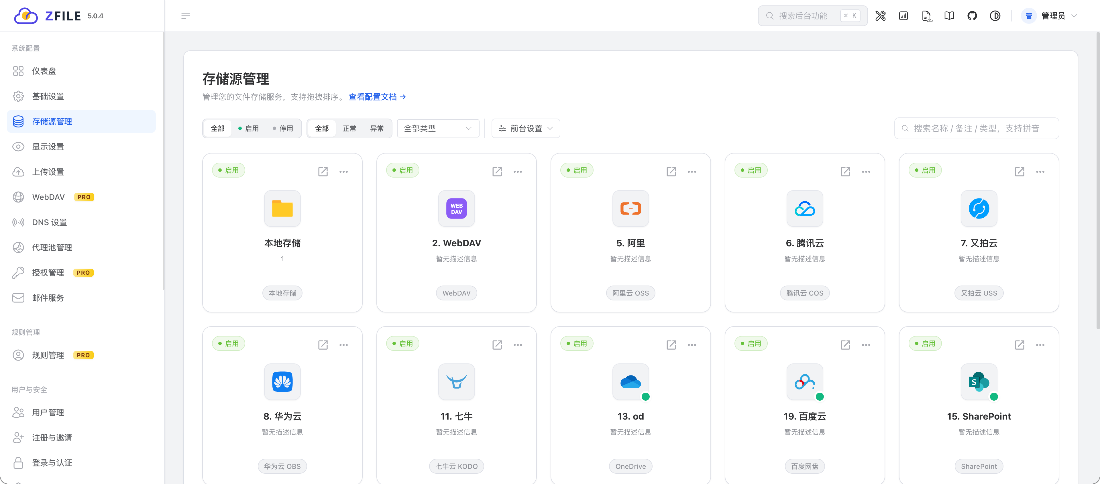Open the 管理员 account dropdown
This screenshot has width=1100, height=484.
click(x=1049, y=16)
